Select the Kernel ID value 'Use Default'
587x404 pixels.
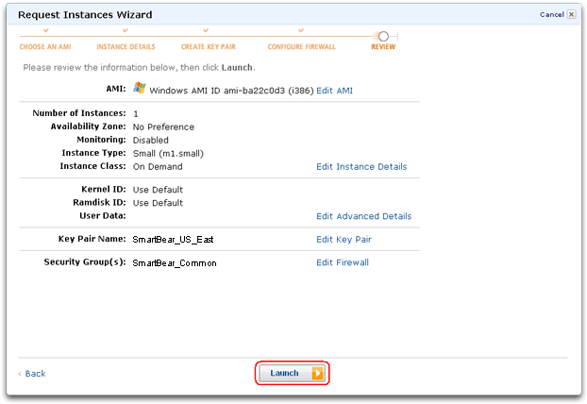[x=158, y=190]
